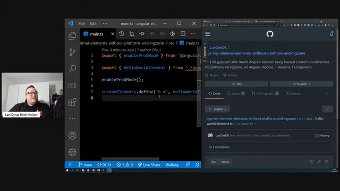The height and width of the screenshot is (191, 340).
Task: Close the main.ts editor tab
Action: point(113,34)
